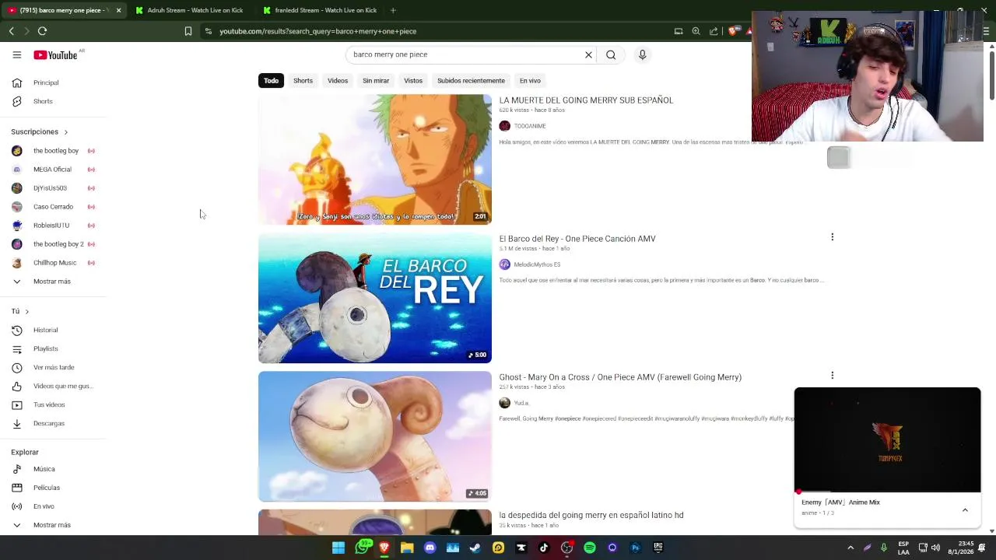
Task: Visit TODOANIME channel link
Action: (530, 126)
